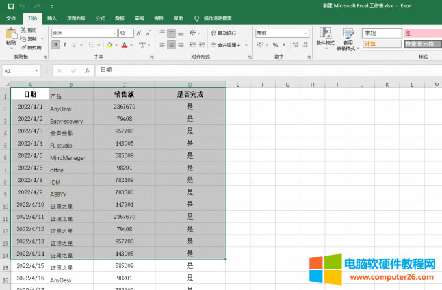This screenshot has width=442, height=290.
Task: Apply the Calculation (计算) cell style
Action: [381, 44]
